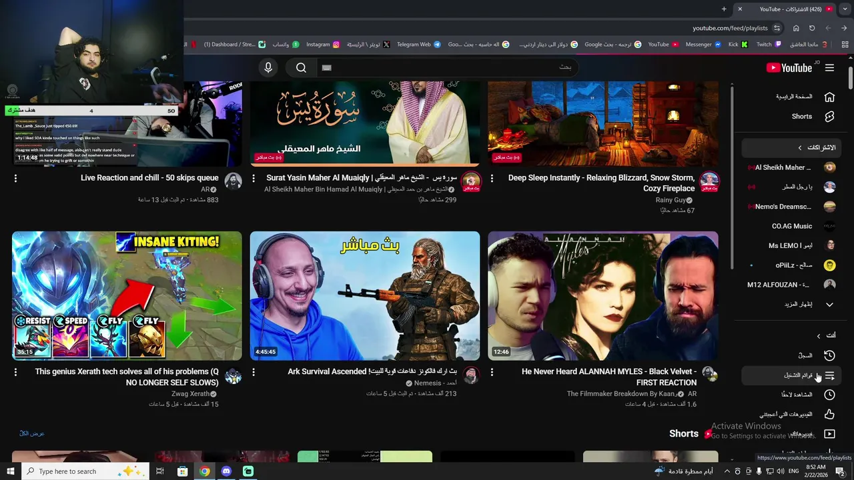Image resolution: width=854 pixels, height=480 pixels.
Task: Open the YouTube hamburger guide menu
Action: click(x=829, y=67)
